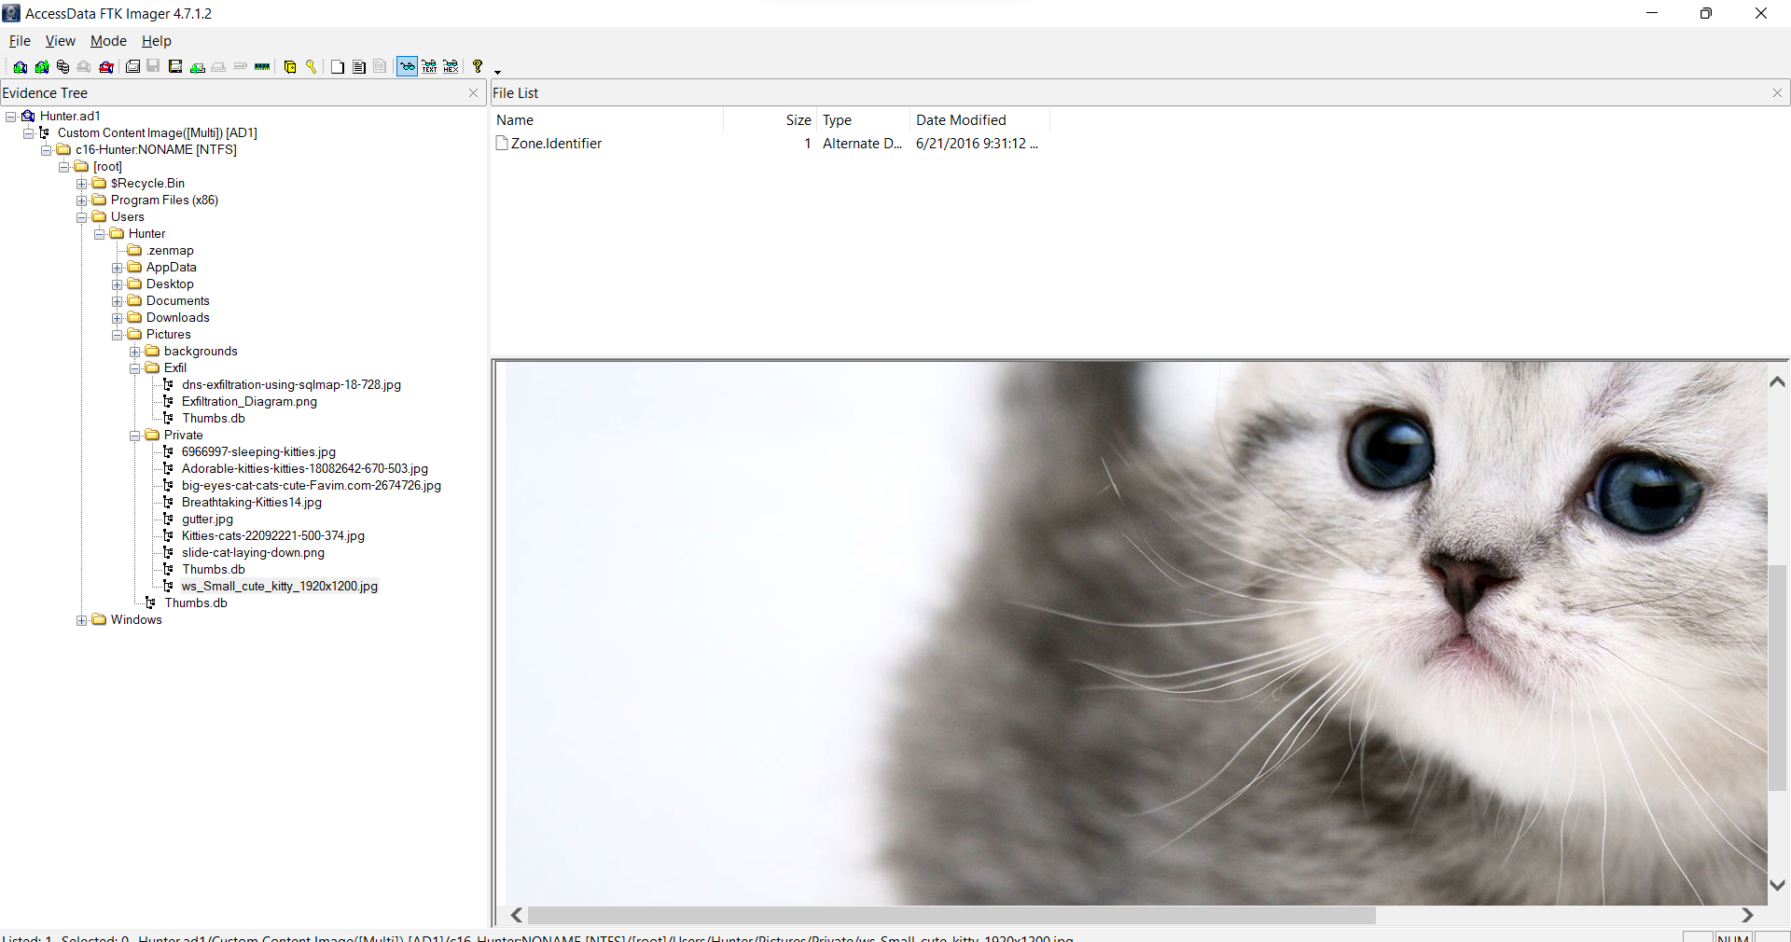Select the Zone.Identifier file row
The height and width of the screenshot is (942, 1791).
tap(767, 144)
